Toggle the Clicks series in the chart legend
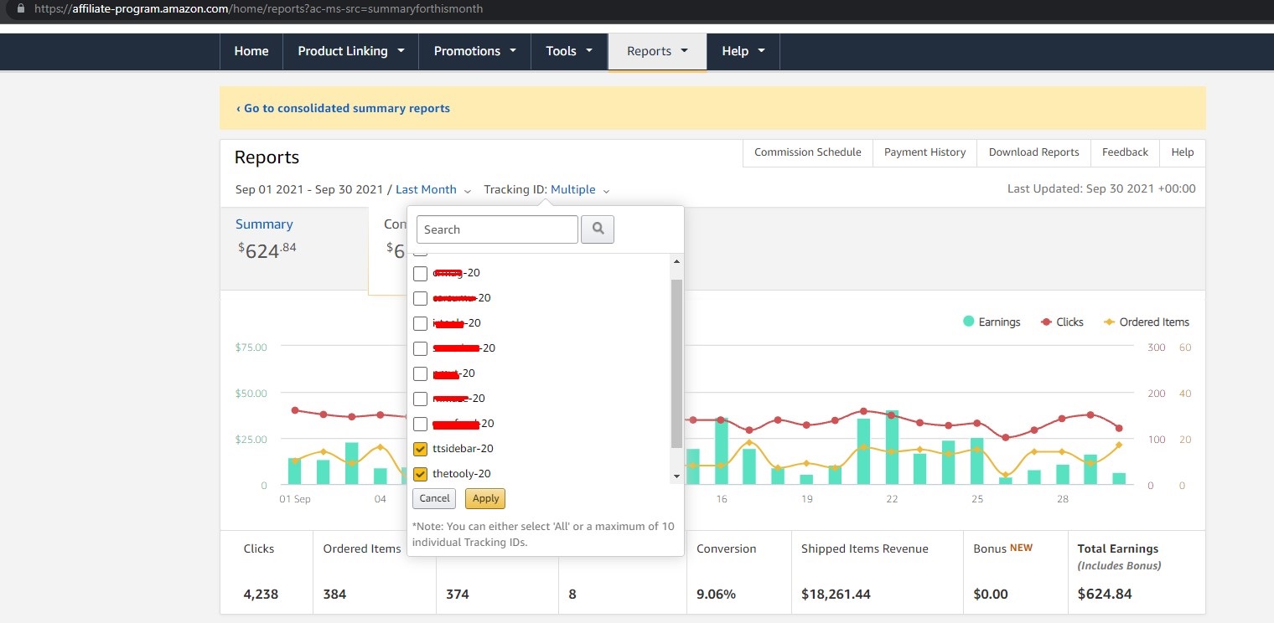 coord(1062,322)
